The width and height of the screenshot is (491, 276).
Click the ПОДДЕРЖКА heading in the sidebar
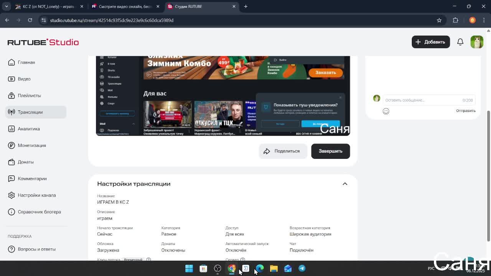20,236
